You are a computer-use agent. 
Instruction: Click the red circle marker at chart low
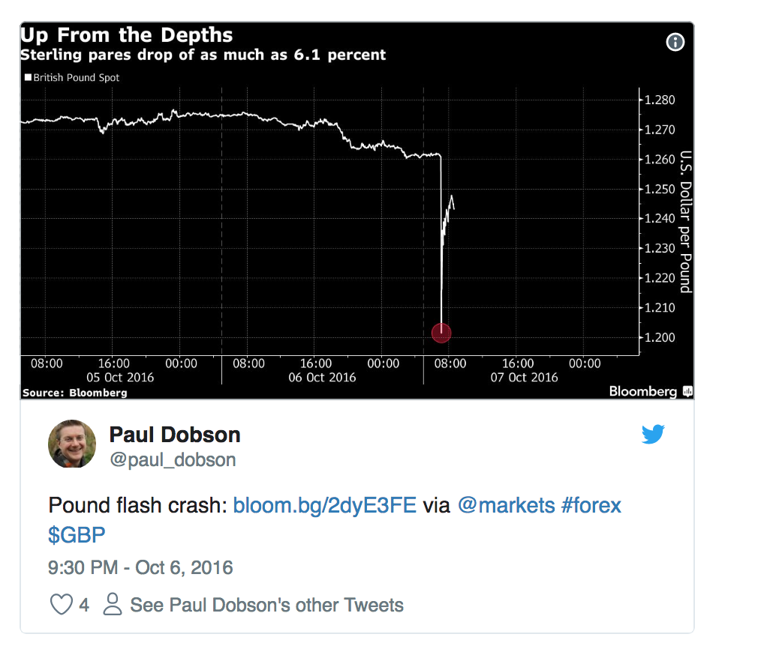[441, 332]
